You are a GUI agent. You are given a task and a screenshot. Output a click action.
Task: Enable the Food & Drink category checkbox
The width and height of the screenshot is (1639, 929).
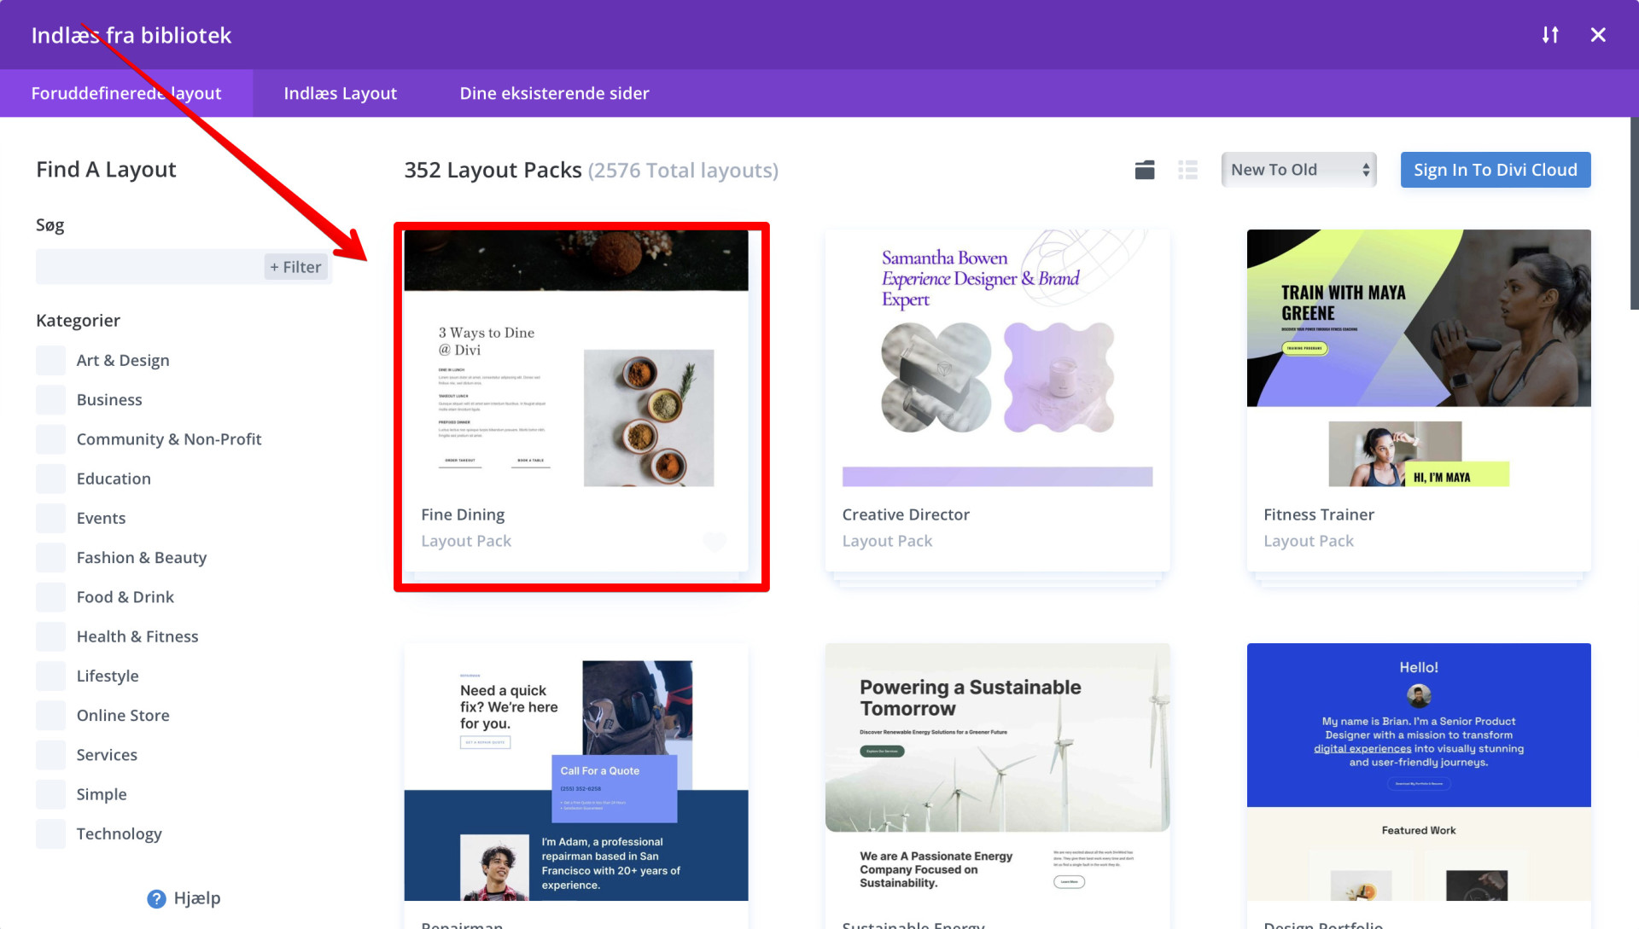coord(51,597)
